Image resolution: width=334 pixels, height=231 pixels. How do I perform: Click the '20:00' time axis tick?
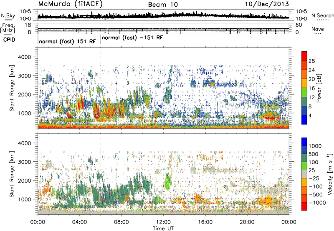[x=247, y=222]
